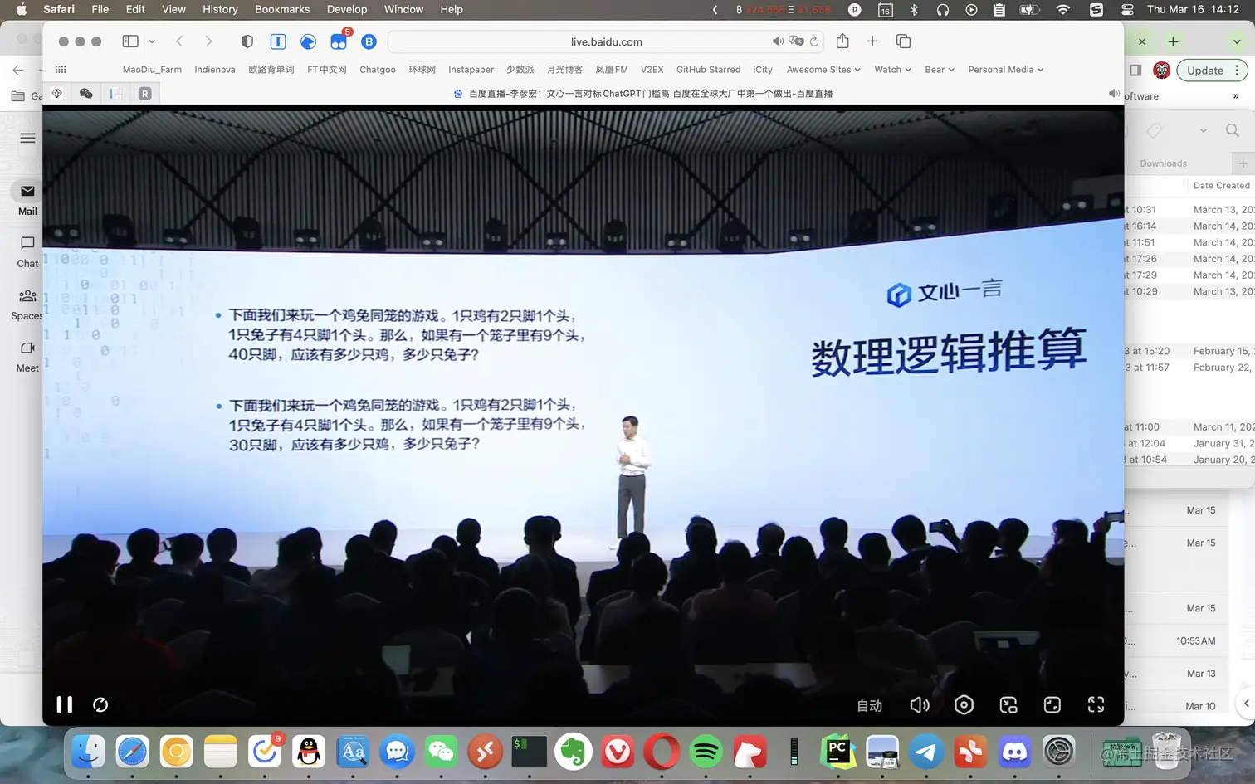This screenshot has height=784, width=1255.
Task: Open a new Safari tab
Action: [x=872, y=41]
